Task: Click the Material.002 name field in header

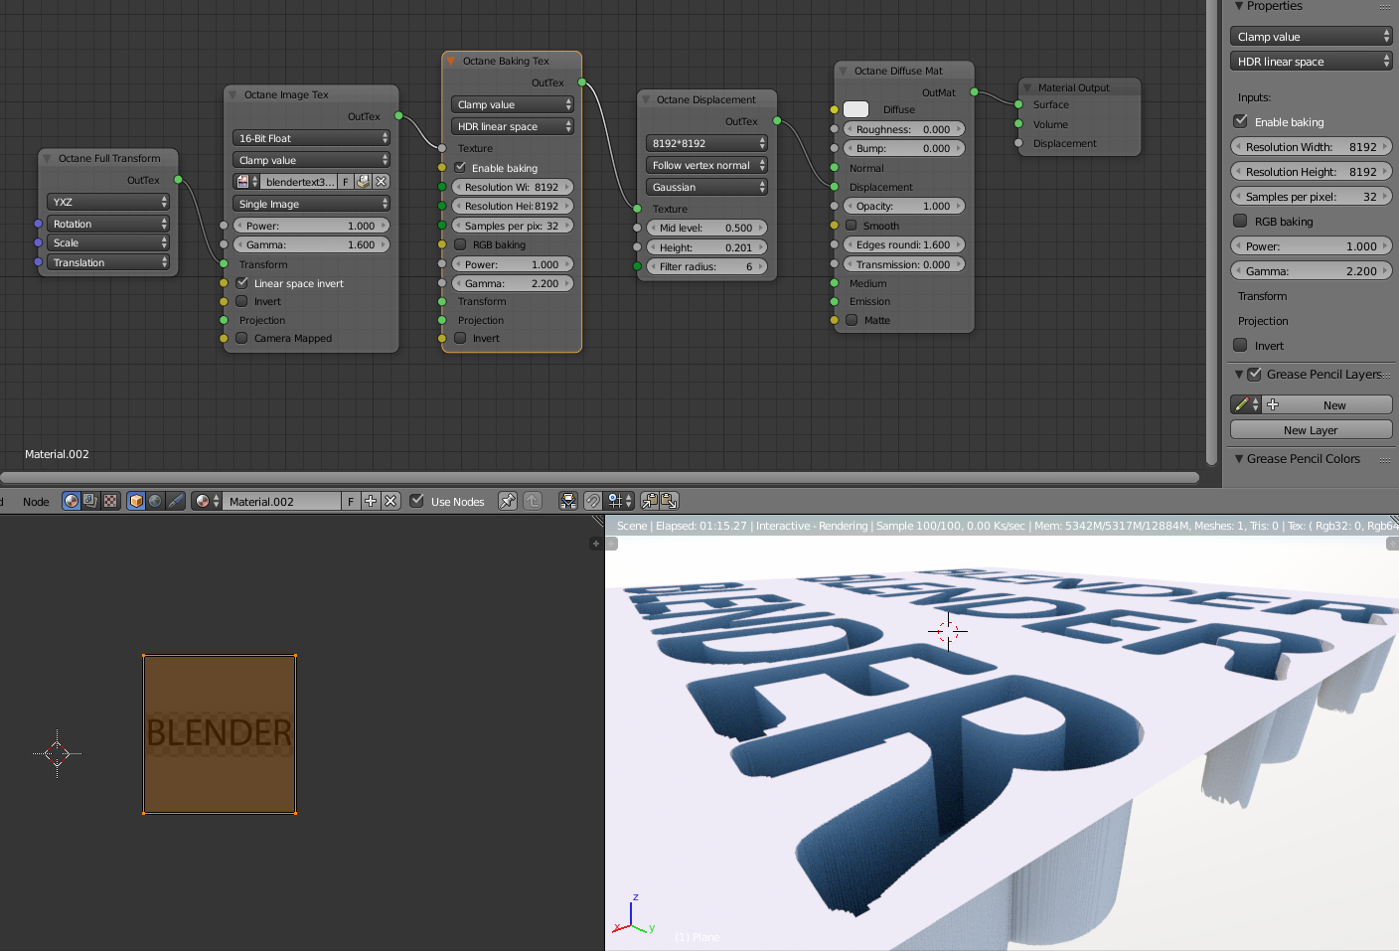Action: [282, 501]
